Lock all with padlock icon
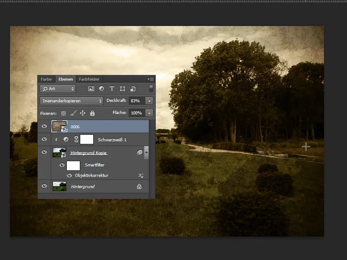 (92, 113)
